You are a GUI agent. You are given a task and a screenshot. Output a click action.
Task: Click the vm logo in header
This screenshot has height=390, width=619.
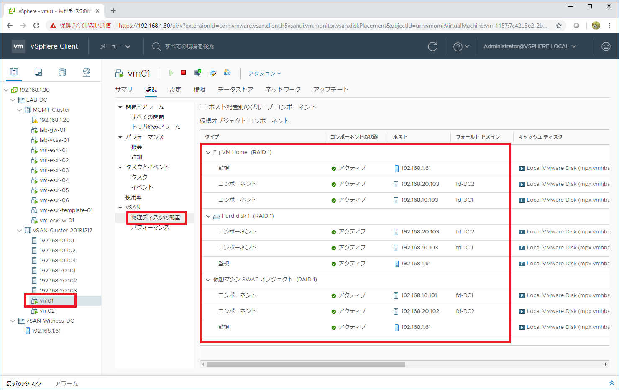(18, 46)
